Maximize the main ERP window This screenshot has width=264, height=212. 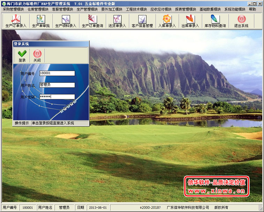pyautogui.click(x=254, y=4)
